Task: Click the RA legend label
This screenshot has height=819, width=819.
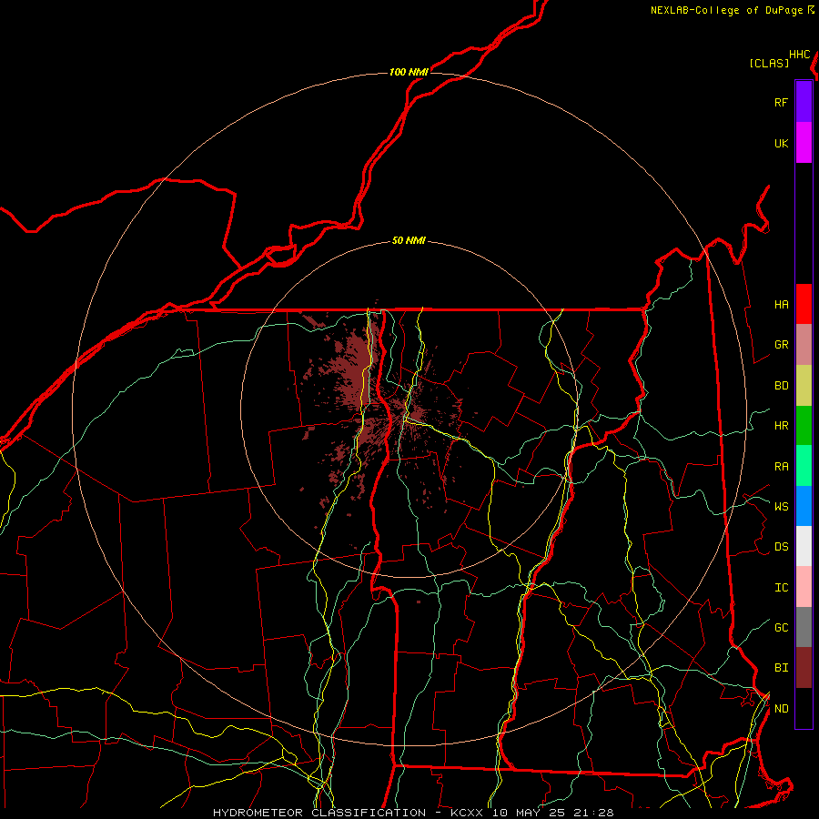Action: (781, 466)
